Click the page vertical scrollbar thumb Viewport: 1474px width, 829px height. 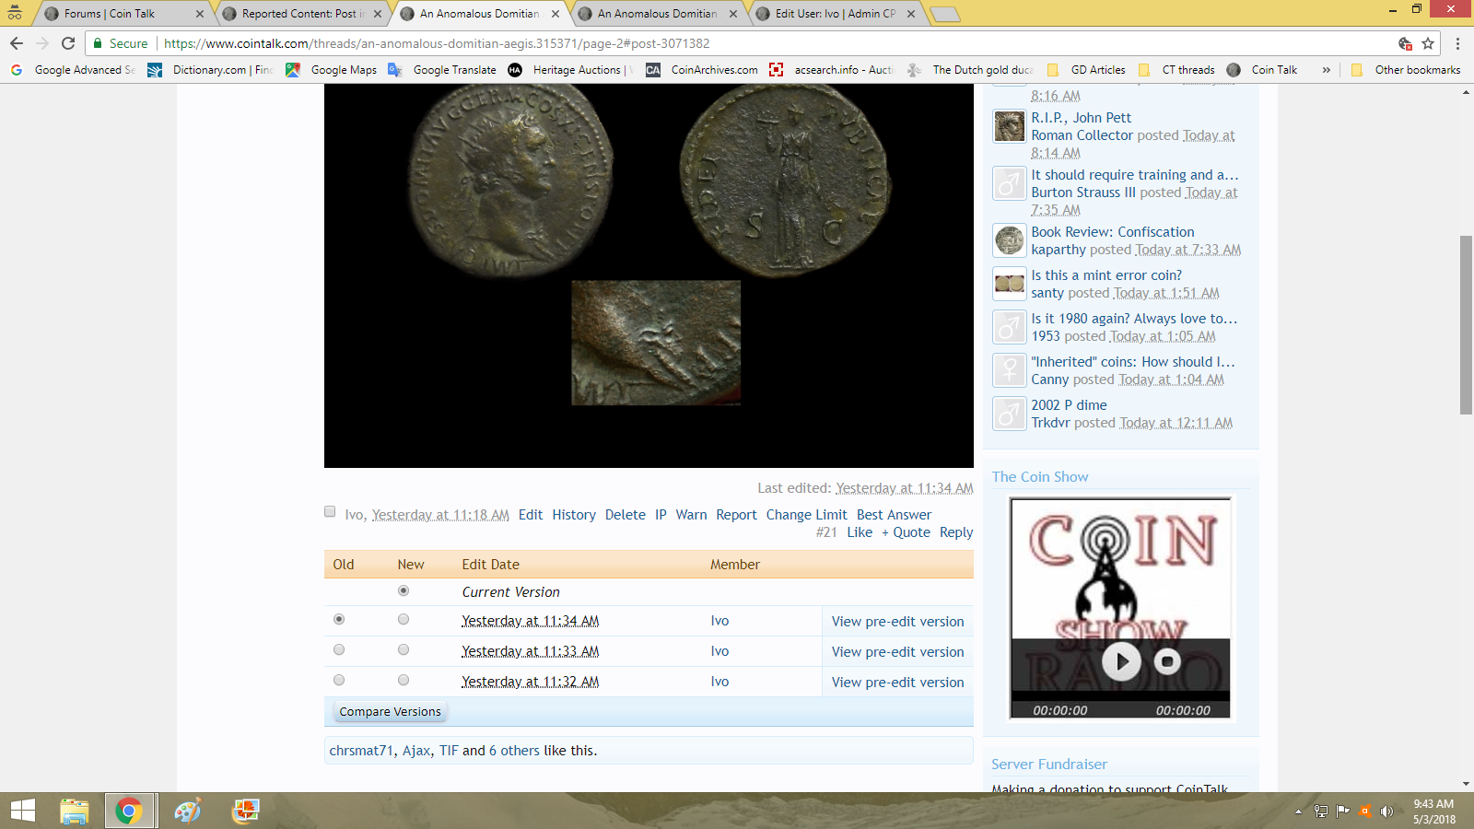(1466, 324)
